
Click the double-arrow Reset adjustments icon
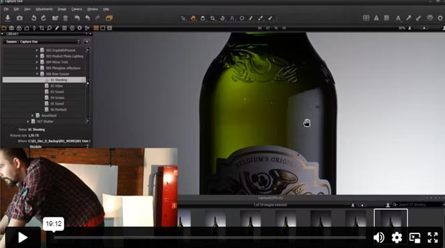coord(77,18)
